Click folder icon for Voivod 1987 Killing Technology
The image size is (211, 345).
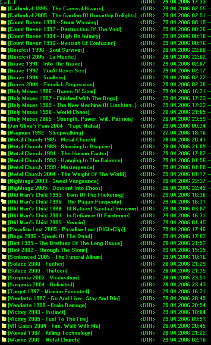point(4,333)
